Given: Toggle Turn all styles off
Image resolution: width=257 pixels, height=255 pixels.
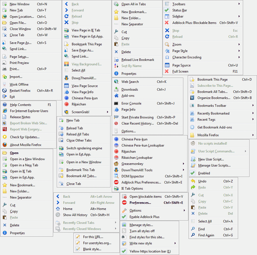Looking at the screenshot, I should [149, 231].
